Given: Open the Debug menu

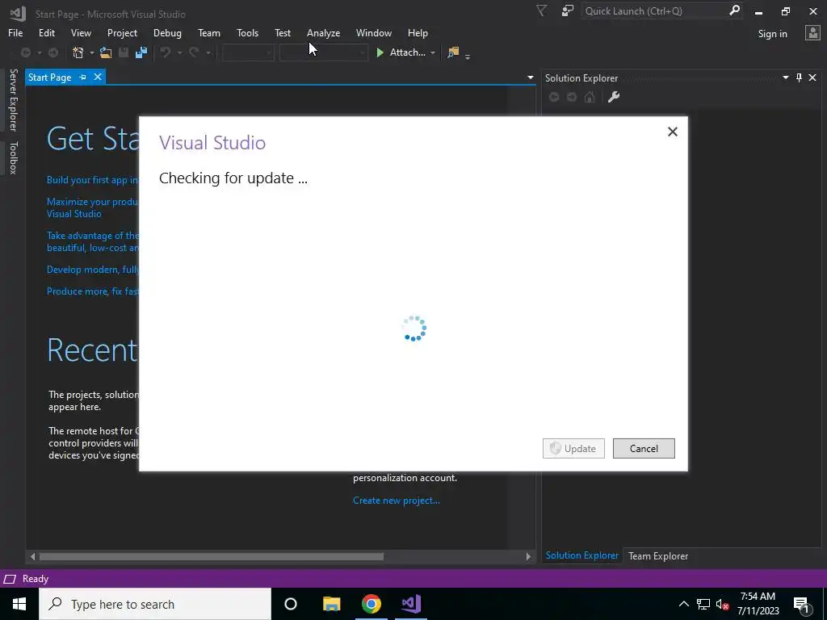Looking at the screenshot, I should click(x=167, y=32).
